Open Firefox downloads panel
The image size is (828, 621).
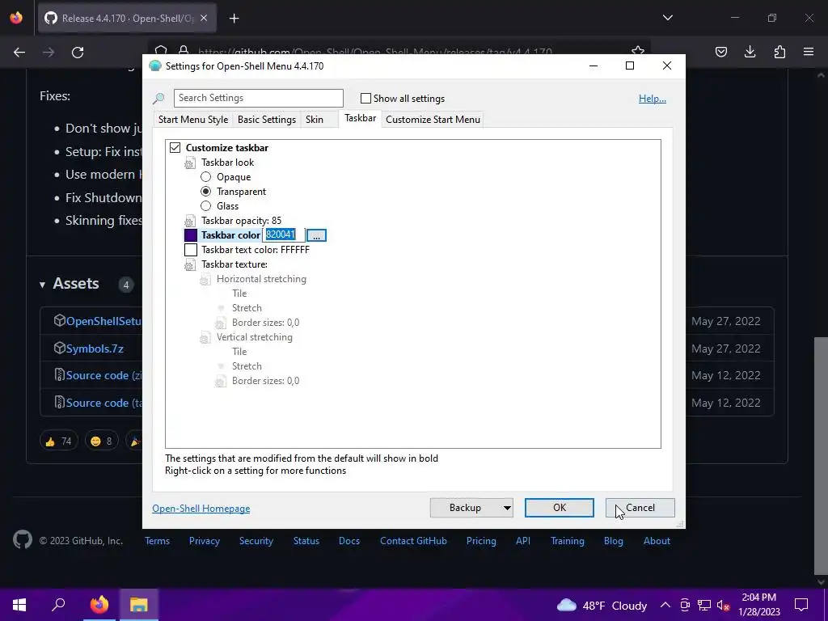[x=750, y=52]
